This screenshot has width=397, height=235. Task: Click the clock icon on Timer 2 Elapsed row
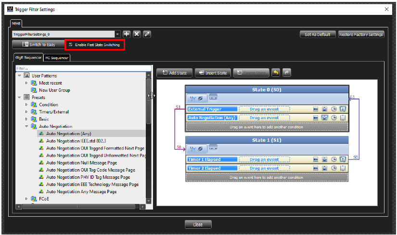click(x=333, y=168)
